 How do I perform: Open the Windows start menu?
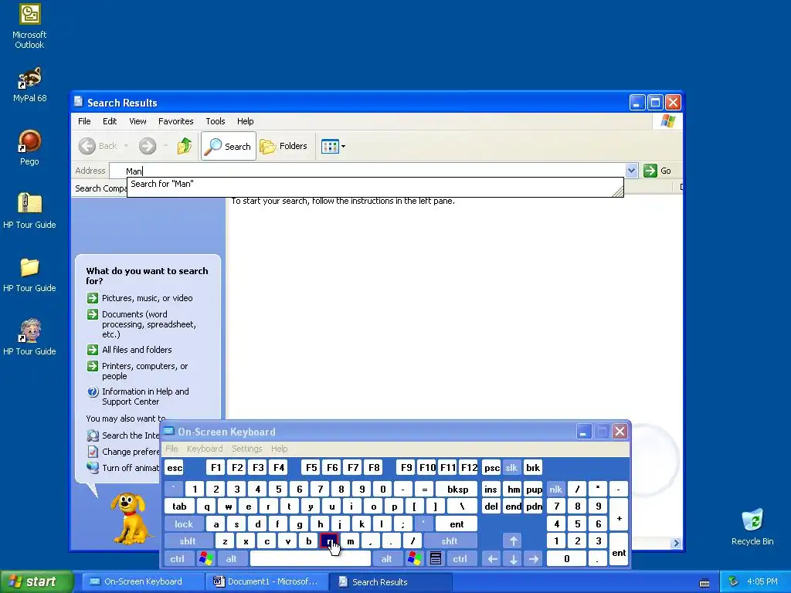coord(36,582)
